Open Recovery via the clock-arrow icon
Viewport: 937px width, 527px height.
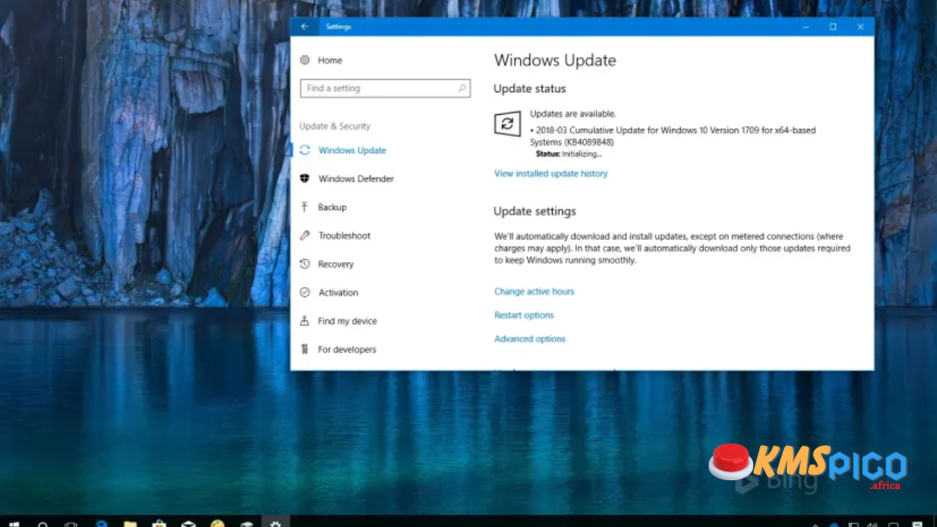(x=305, y=264)
